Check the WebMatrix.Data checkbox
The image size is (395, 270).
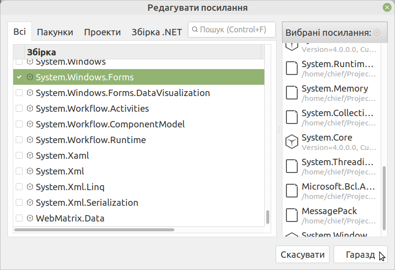coord(19,218)
